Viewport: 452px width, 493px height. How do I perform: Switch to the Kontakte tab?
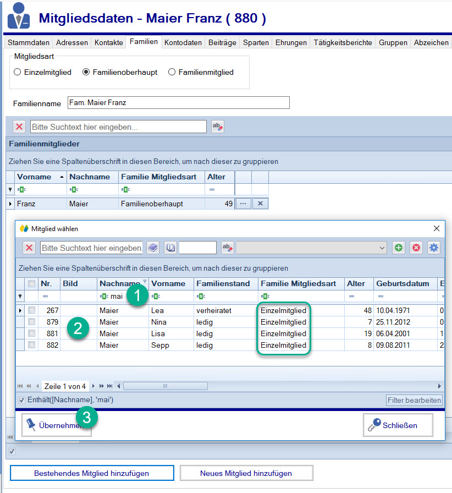109,42
